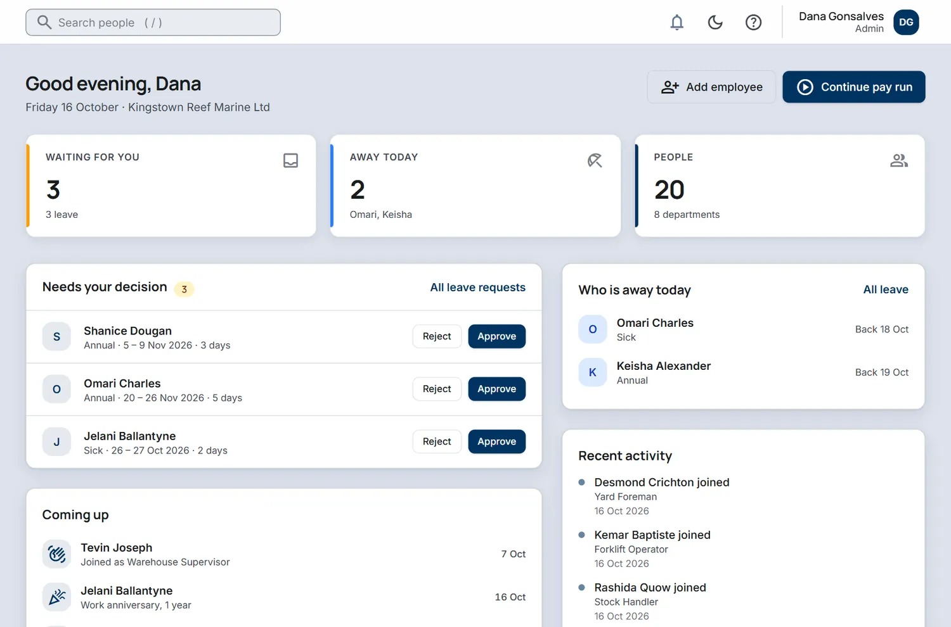Select 'Tevin Joseph' in Coming up
Image resolution: width=951 pixels, height=627 pixels.
pyautogui.click(x=117, y=548)
